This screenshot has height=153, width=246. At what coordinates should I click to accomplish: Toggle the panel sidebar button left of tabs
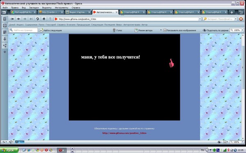[4, 12]
